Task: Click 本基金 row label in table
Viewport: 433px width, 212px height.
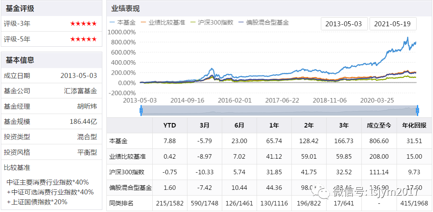Action: point(118,141)
